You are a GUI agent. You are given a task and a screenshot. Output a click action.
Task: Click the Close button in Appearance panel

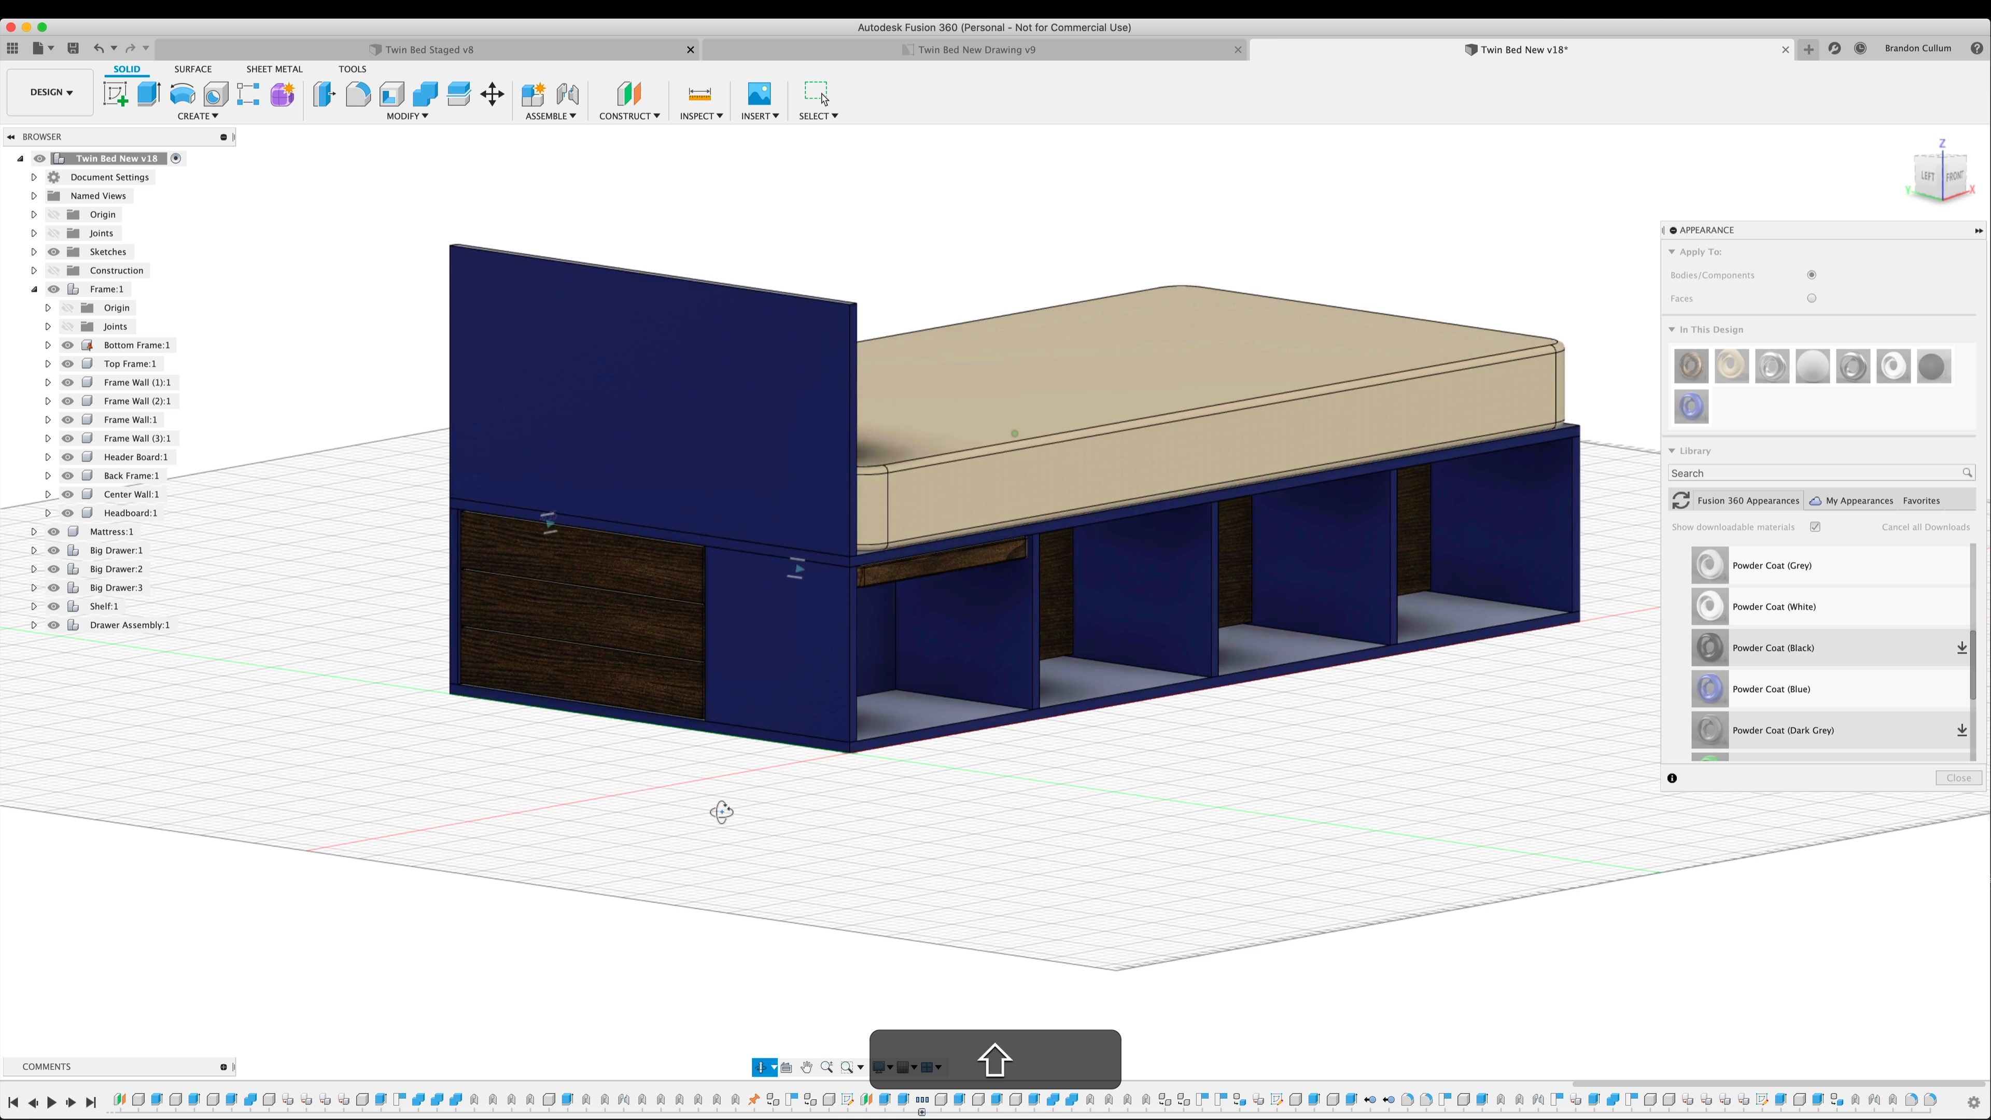pyautogui.click(x=1958, y=778)
